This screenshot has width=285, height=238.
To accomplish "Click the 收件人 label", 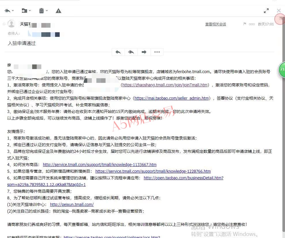I will click(x=14, y=34).
